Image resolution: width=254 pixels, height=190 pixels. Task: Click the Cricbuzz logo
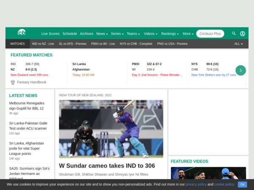[x=22, y=32]
